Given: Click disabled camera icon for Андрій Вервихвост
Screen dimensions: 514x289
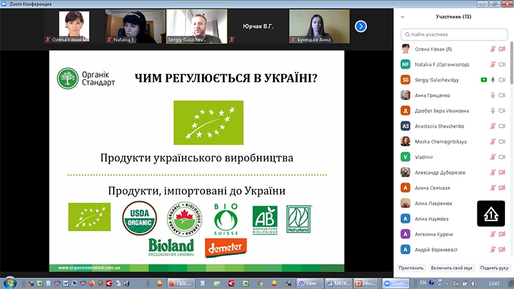Looking at the screenshot, I should (502, 249).
